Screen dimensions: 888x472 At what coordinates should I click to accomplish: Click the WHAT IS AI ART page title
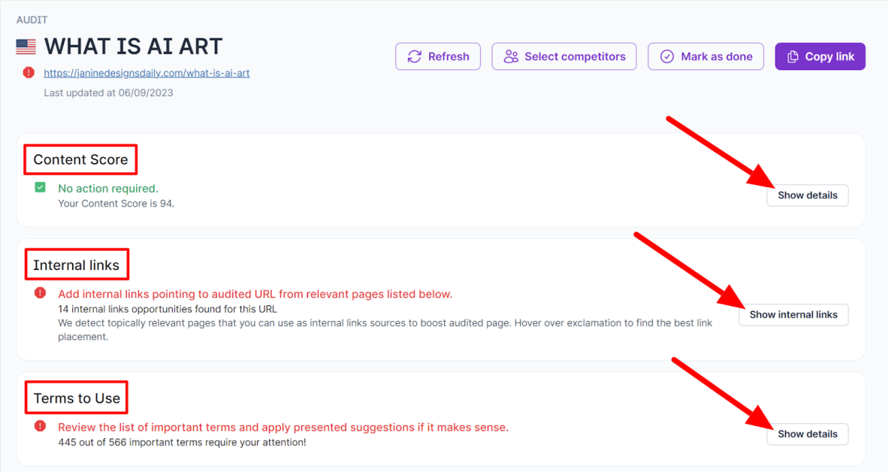pos(133,46)
